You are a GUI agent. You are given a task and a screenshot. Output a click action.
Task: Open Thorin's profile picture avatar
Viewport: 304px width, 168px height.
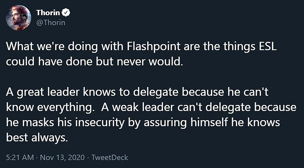tap(18, 17)
